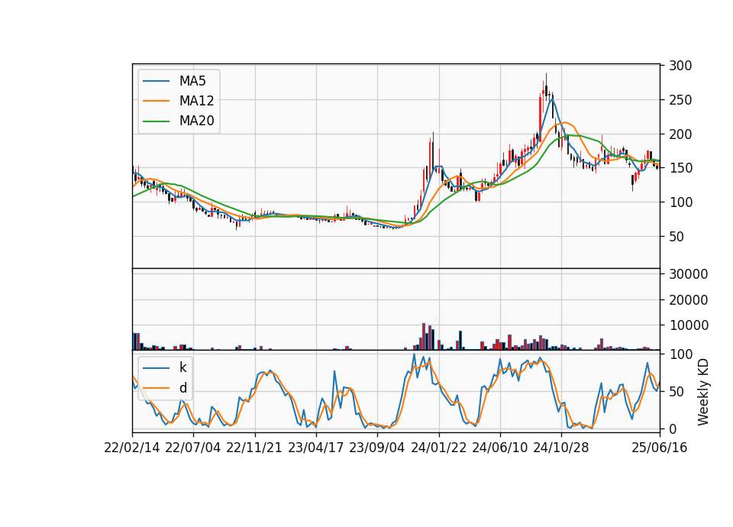This screenshot has width=733, height=527.
Task: Click the green MA20 legend line sample
Action: point(156,121)
